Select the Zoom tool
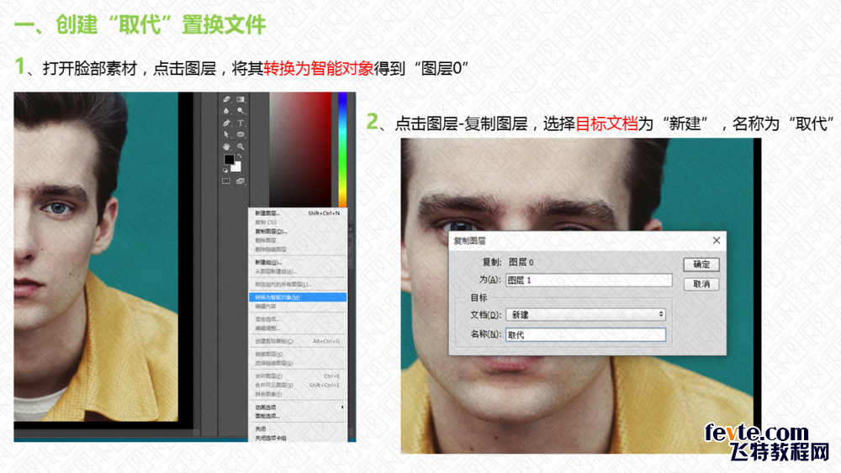The image size is (841, 473). pyautogui.click(x=241, y=146)
